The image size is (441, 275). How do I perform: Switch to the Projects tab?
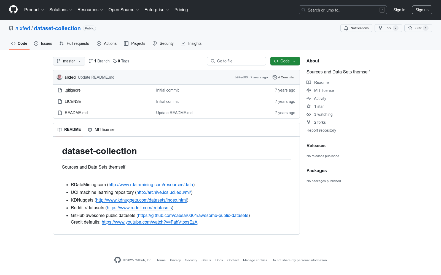pyautogui.click(x=135, y=43)
